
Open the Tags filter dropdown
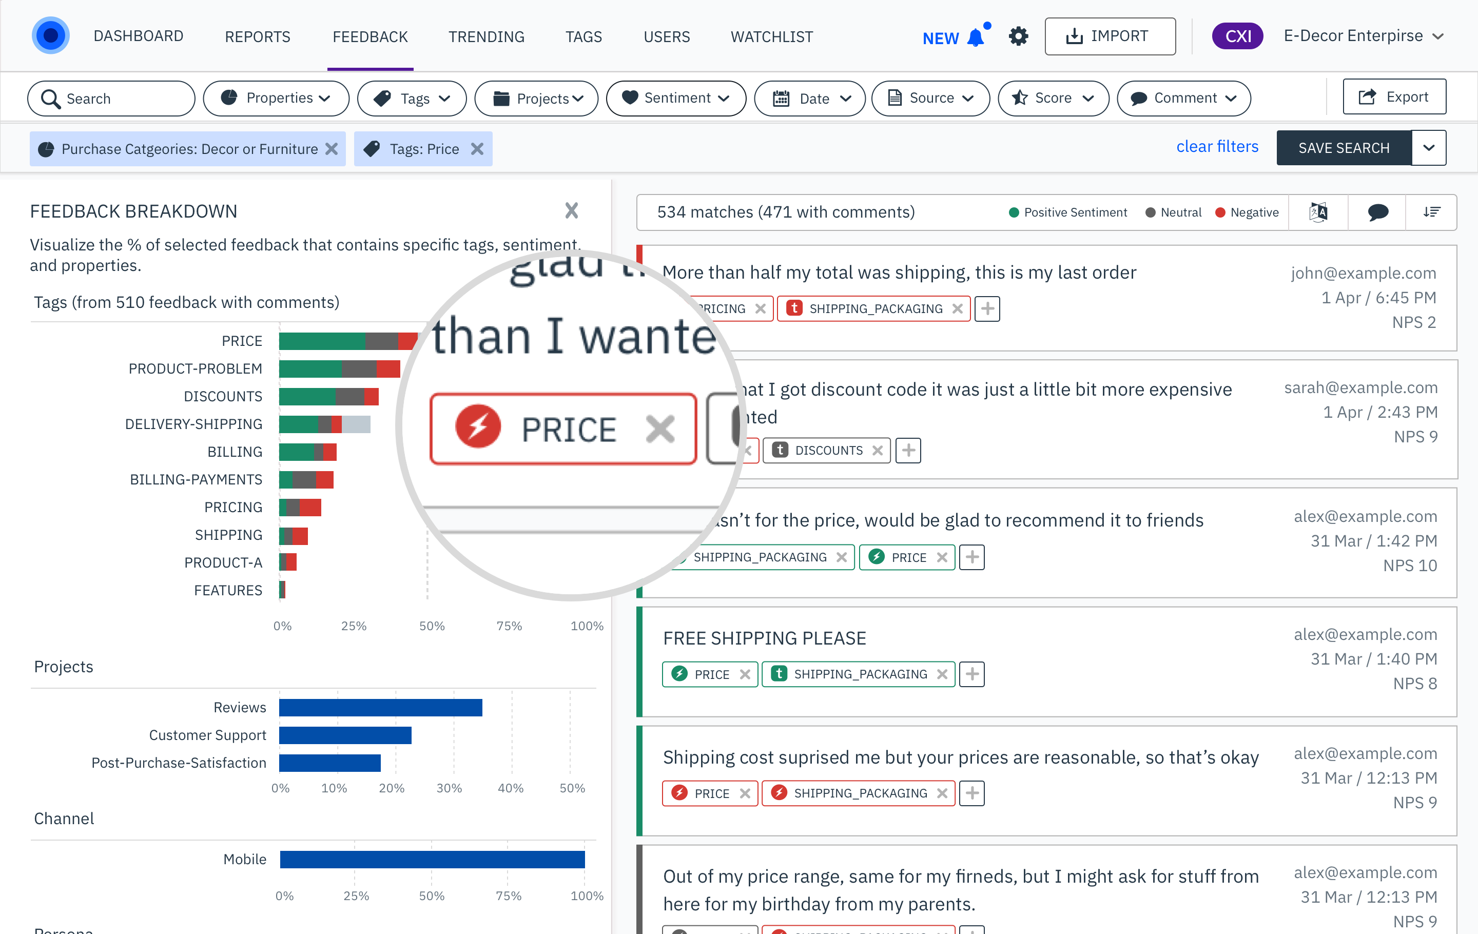pyautogui.click(x=412, y=98)
